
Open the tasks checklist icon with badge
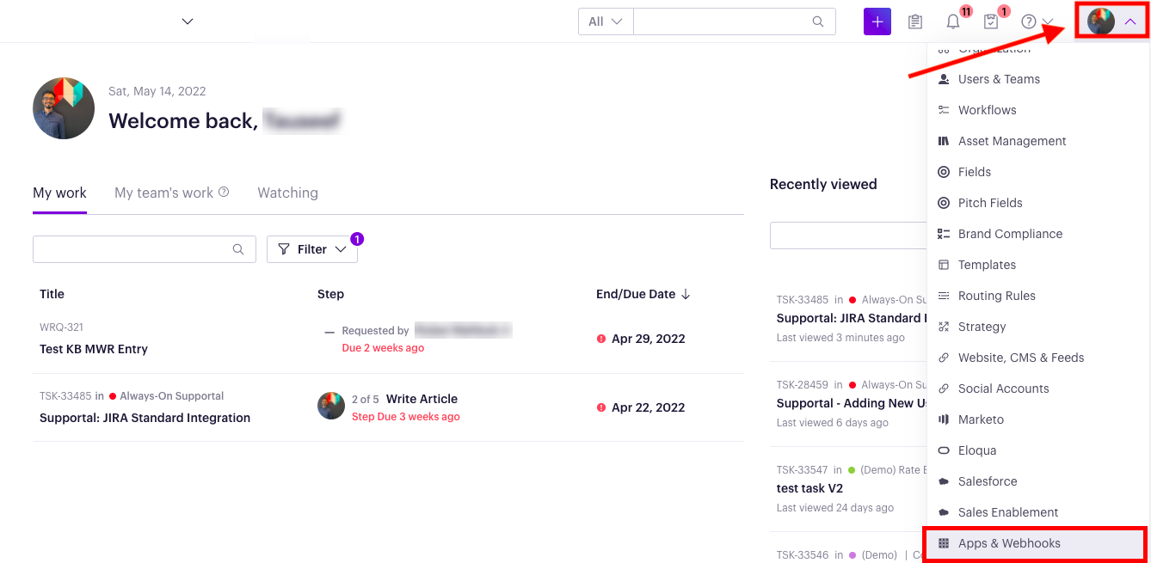coord(991,22)
